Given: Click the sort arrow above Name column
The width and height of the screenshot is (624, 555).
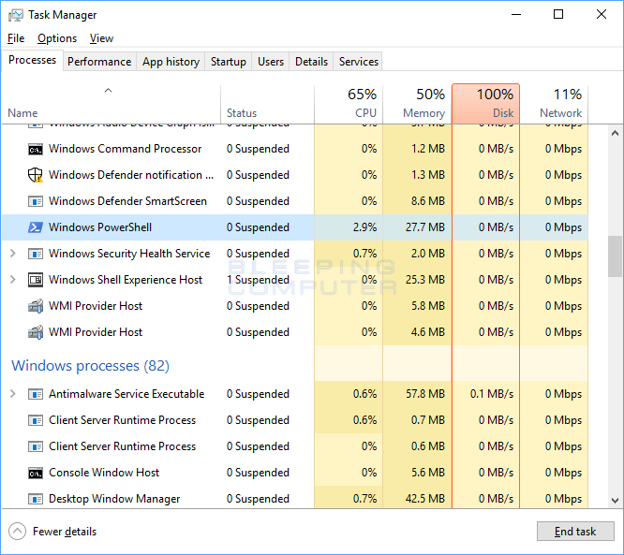Looking at the screenshot, I should coord(108,91).
